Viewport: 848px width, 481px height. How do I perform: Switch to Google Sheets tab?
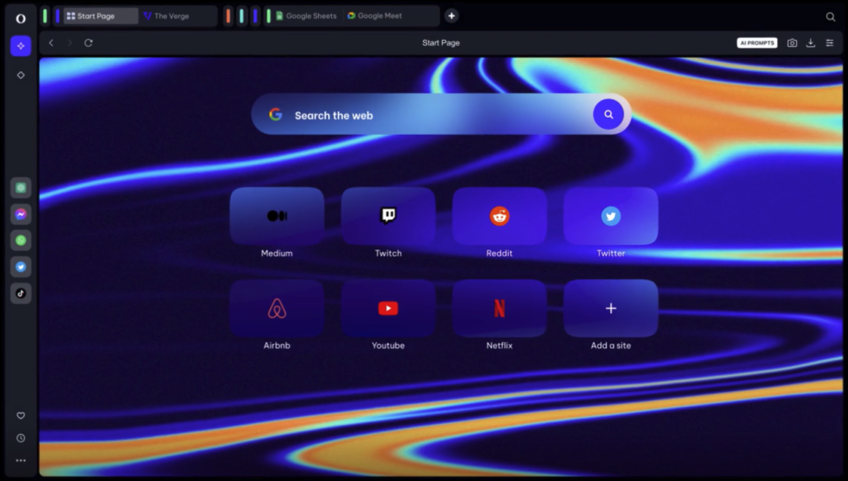pos(306,16)
